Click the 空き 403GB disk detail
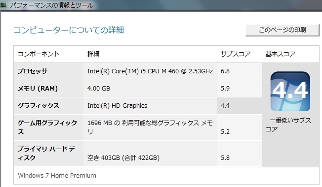 coord(123,158)
